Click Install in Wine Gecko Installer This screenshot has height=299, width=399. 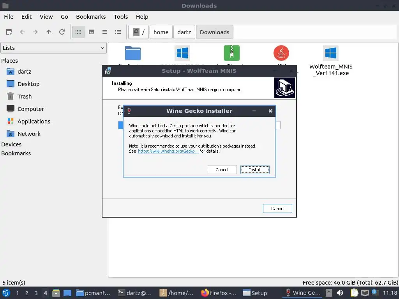(x=255, y=170)
